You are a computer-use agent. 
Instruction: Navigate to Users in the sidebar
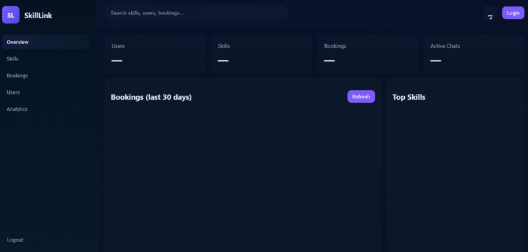coord(45,92)
